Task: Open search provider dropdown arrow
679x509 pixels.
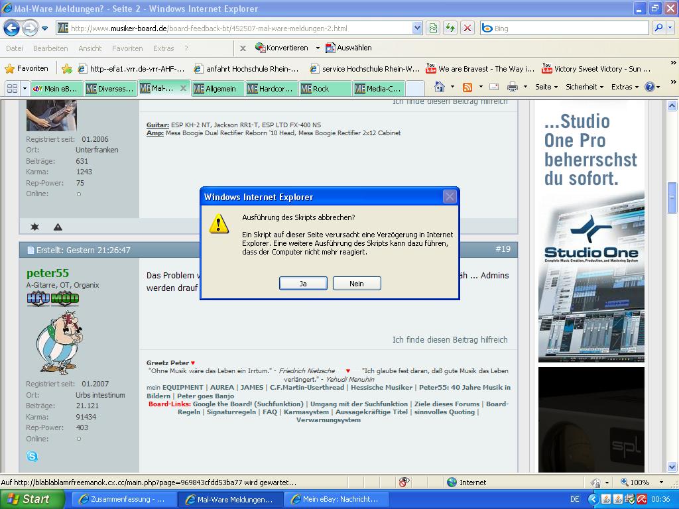Action: (670, 28)
